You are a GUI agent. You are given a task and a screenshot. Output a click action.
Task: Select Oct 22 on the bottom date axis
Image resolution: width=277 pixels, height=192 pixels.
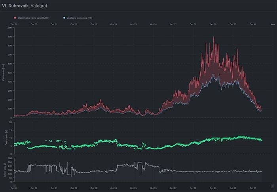coord(74,189)
